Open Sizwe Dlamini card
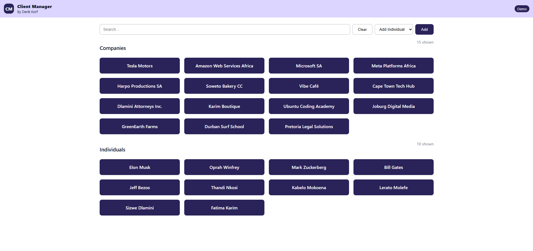 pyautogui.click(x=140, y=208)
